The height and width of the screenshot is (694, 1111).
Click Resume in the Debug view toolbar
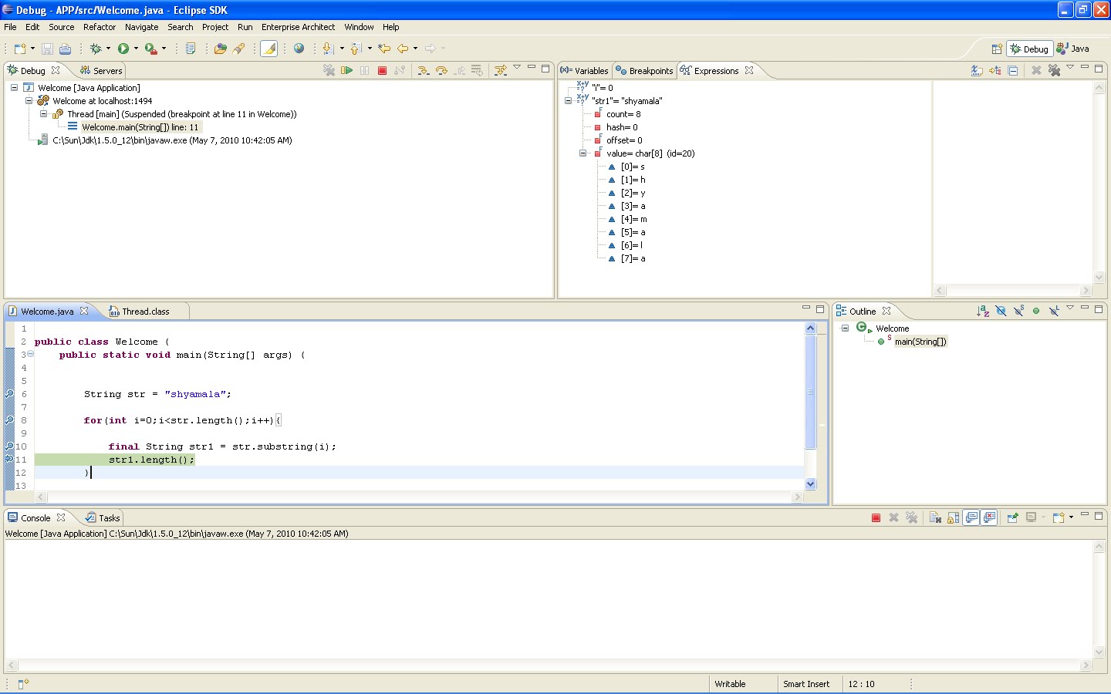[347, 70]
